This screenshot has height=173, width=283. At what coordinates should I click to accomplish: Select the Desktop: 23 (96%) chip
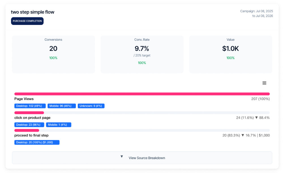(x=29, y=125)
